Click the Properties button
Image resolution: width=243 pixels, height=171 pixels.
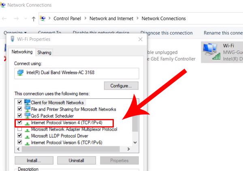(x=119, y=160)
